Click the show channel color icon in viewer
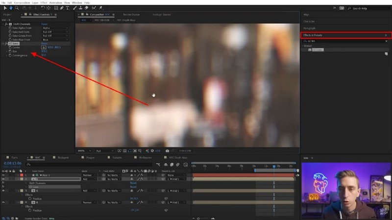The image size is (392, 220). point(147,151)
